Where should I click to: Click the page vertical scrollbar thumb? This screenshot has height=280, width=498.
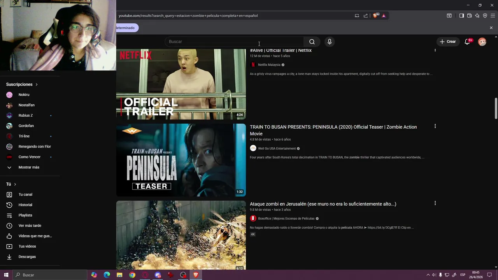496,108
